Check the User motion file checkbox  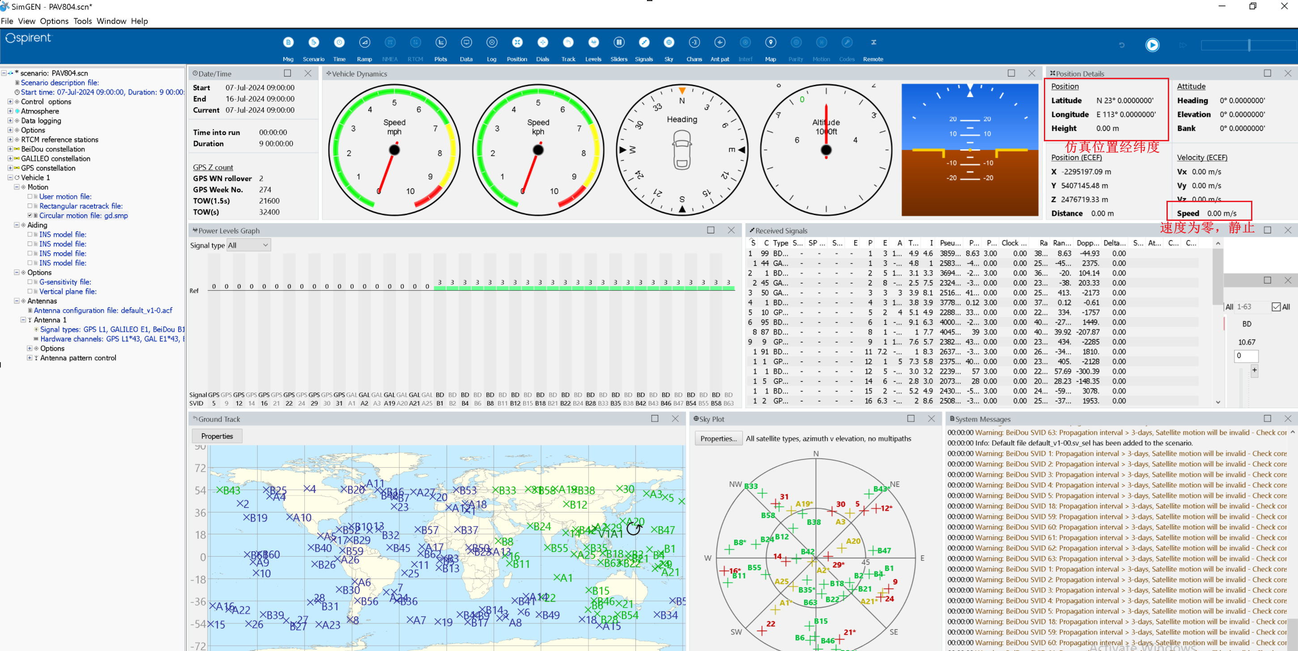point(30,197)
